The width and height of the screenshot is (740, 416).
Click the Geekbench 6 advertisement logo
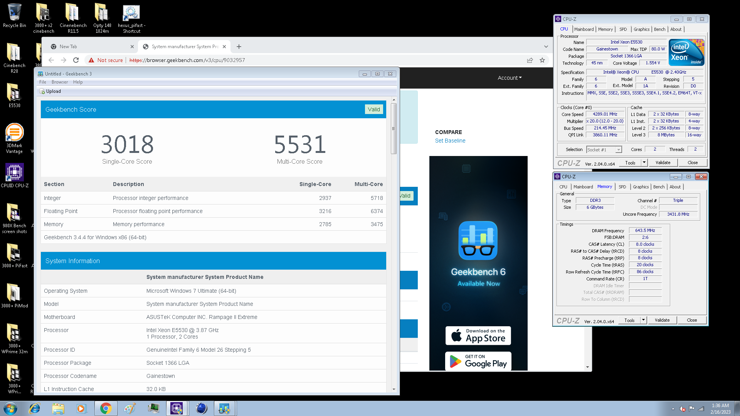pyautogui.click(x=478, y=240)
